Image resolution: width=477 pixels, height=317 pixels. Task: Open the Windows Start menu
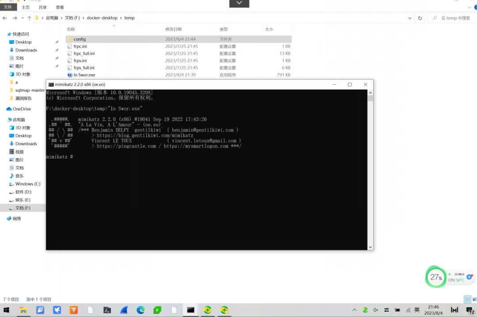(x=6, y=310)
